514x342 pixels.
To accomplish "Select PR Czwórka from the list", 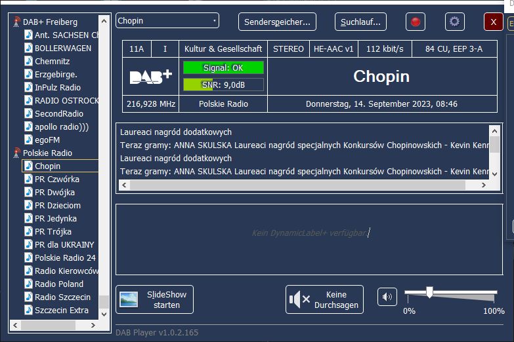I will tap(57, 179).
